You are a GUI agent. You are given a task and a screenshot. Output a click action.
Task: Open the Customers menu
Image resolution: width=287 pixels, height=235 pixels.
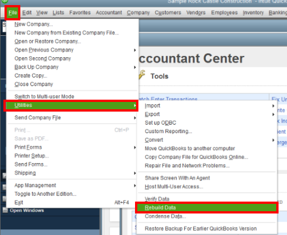point(168,12)
